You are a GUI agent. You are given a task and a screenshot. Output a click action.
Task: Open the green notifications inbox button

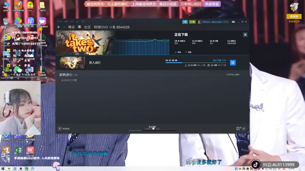click(x=192, y=22)
